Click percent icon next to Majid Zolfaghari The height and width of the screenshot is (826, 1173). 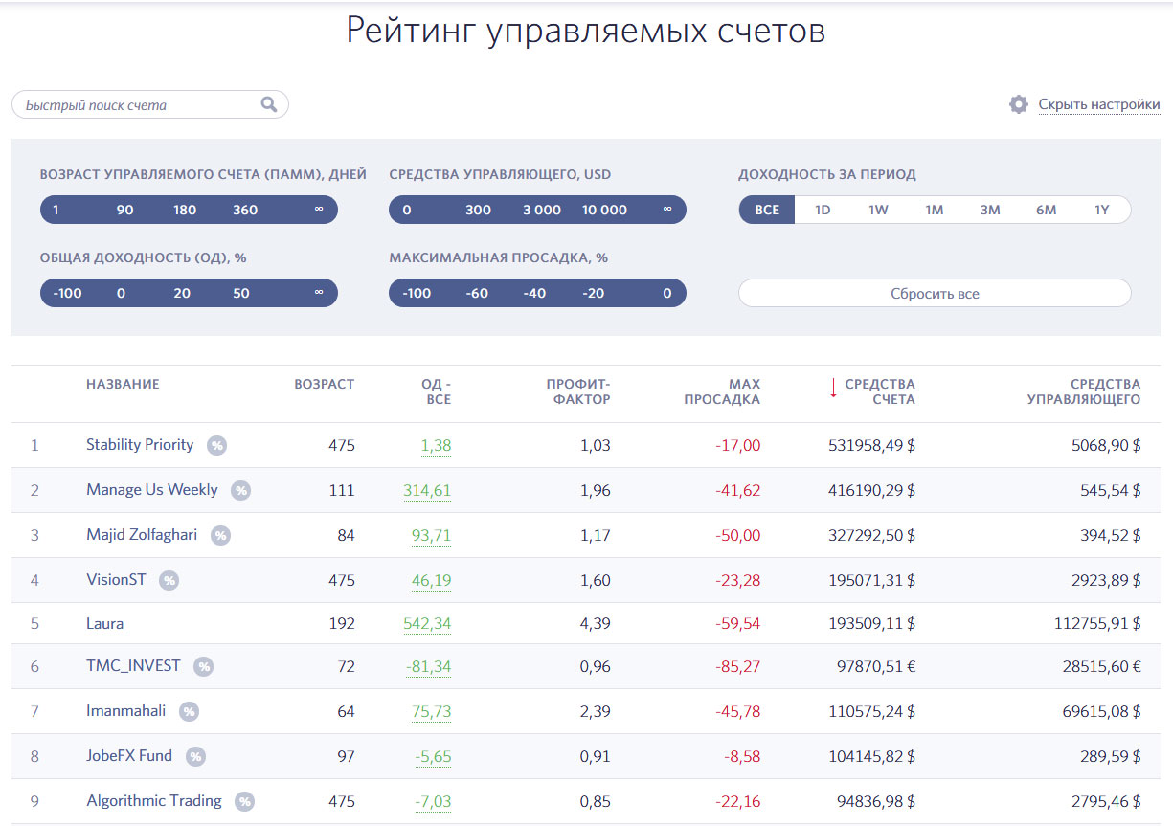(221, 535)
